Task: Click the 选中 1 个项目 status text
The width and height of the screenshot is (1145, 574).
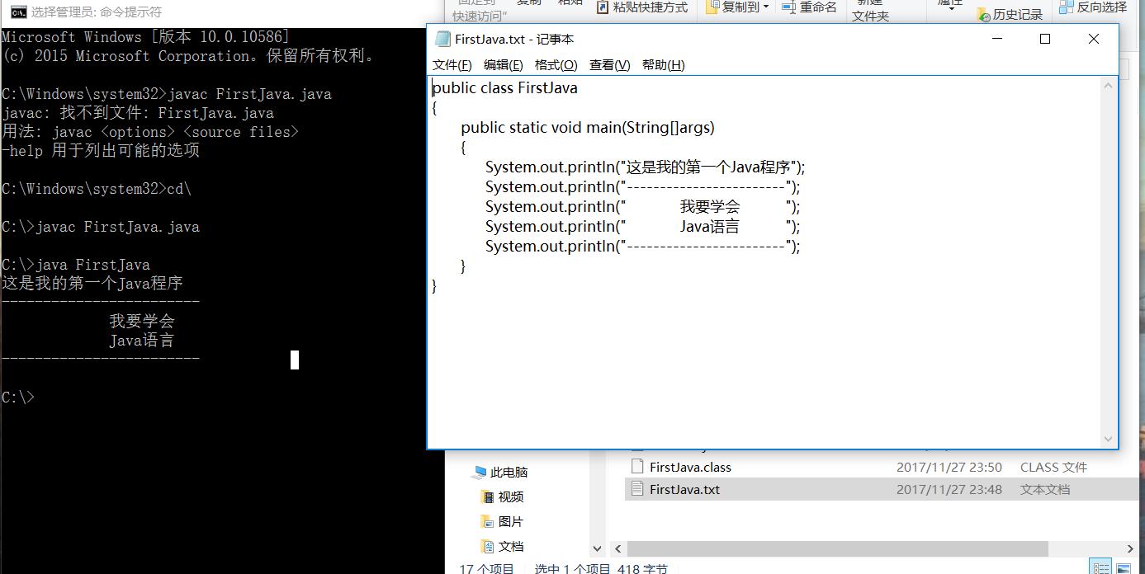Action: [572, 568]
